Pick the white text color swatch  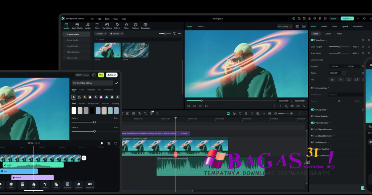click(x=74, y=111)
